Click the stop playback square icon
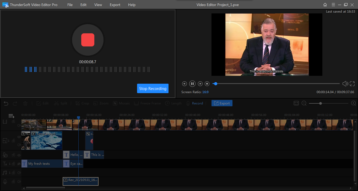 point(207,84)
